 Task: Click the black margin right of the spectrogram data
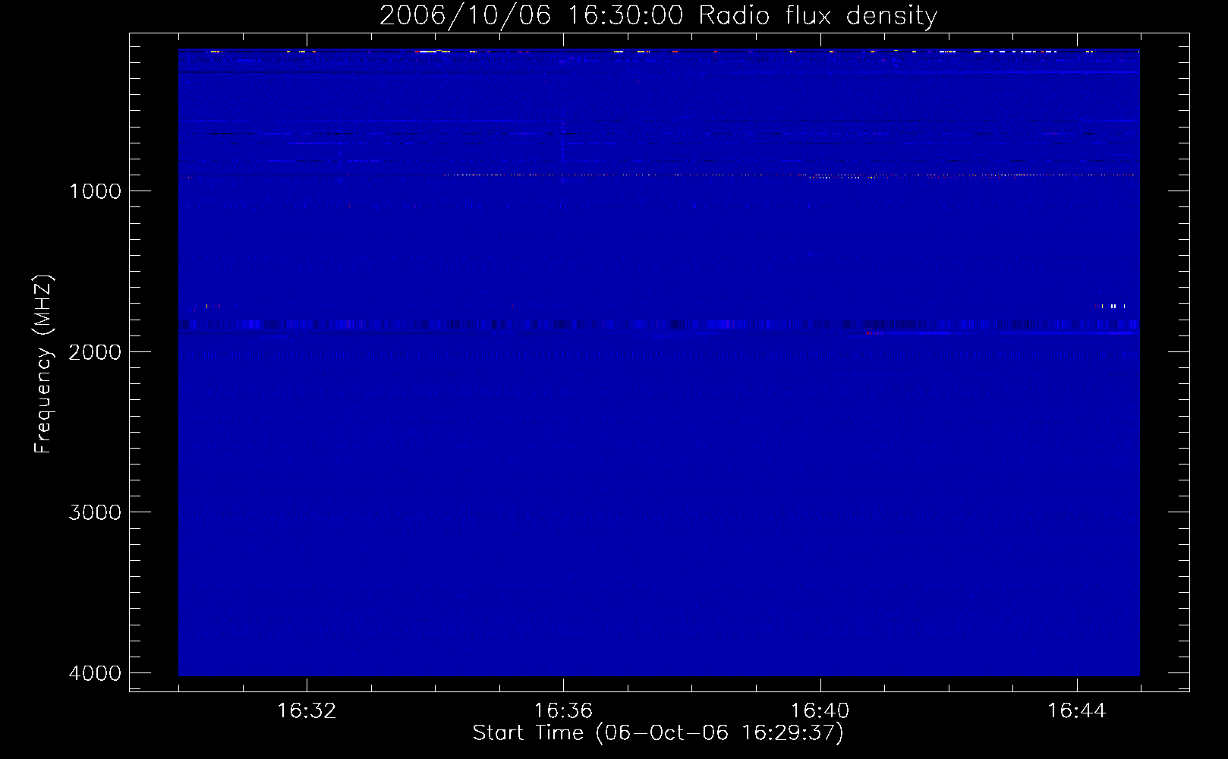point(1163,364)
